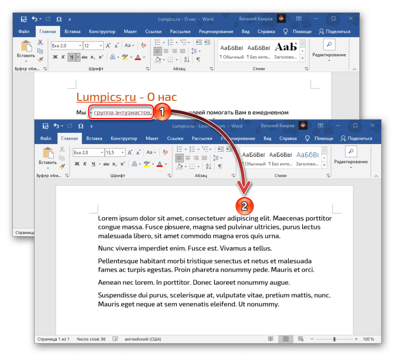Open Ссылки tab in back window
This screenshot has width=394, height=356.
153,31
